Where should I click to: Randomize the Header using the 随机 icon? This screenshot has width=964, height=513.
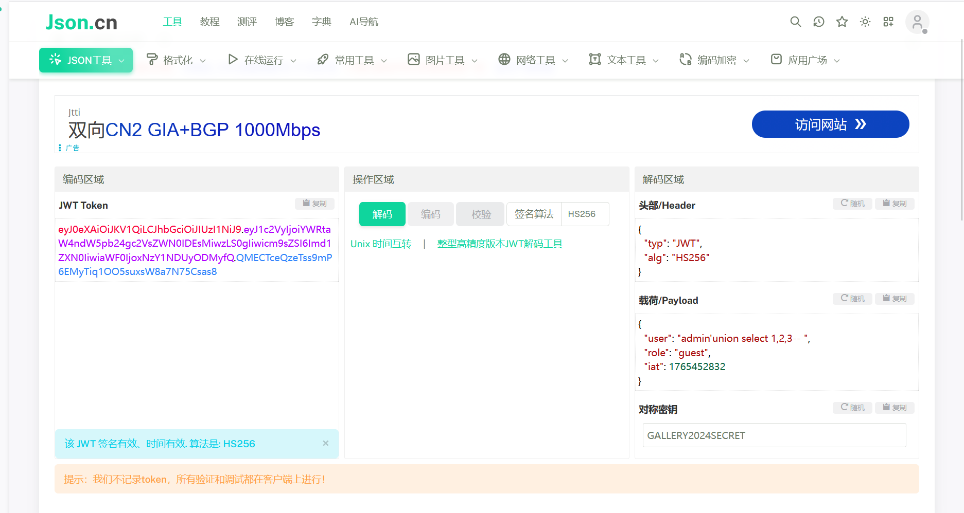(x=852, y=204)
